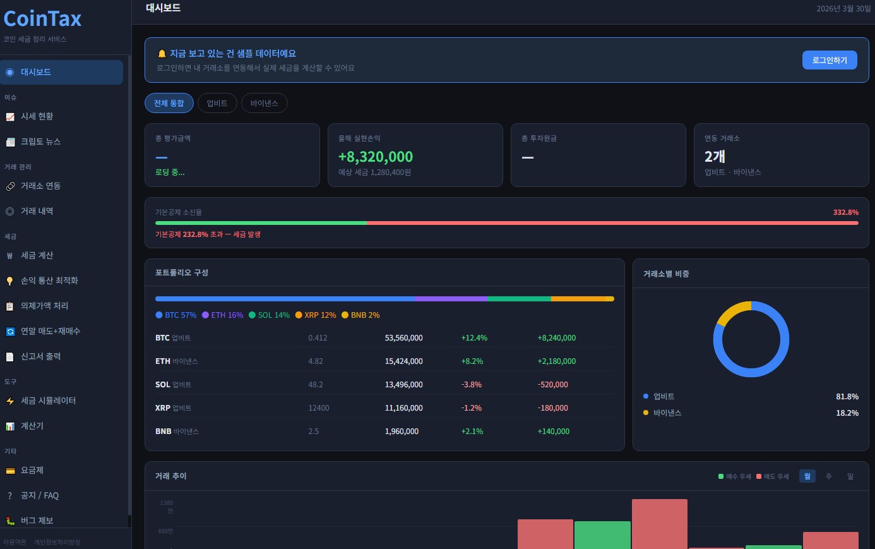Image resolution: width=875 pixels, height=549 pixels.
Task: Open the 대시보드 menu item
Action: [x=62, y=72]
